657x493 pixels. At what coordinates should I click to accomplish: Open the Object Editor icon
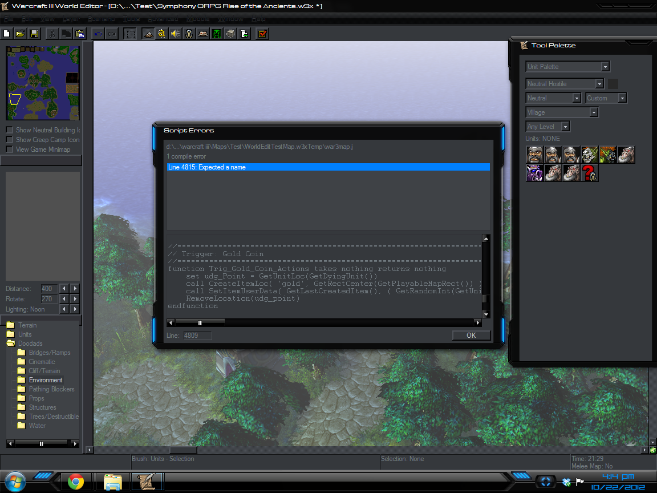189,34
